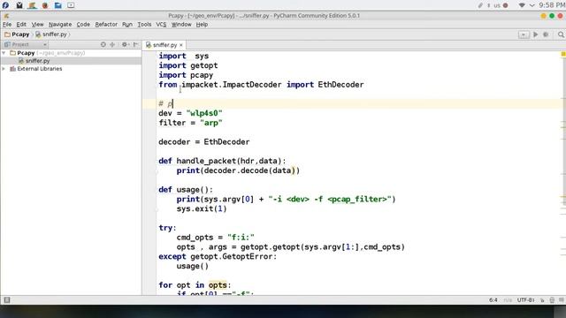Open the VCS menu
Screen dimensions: 566x318
coord(161,25)
